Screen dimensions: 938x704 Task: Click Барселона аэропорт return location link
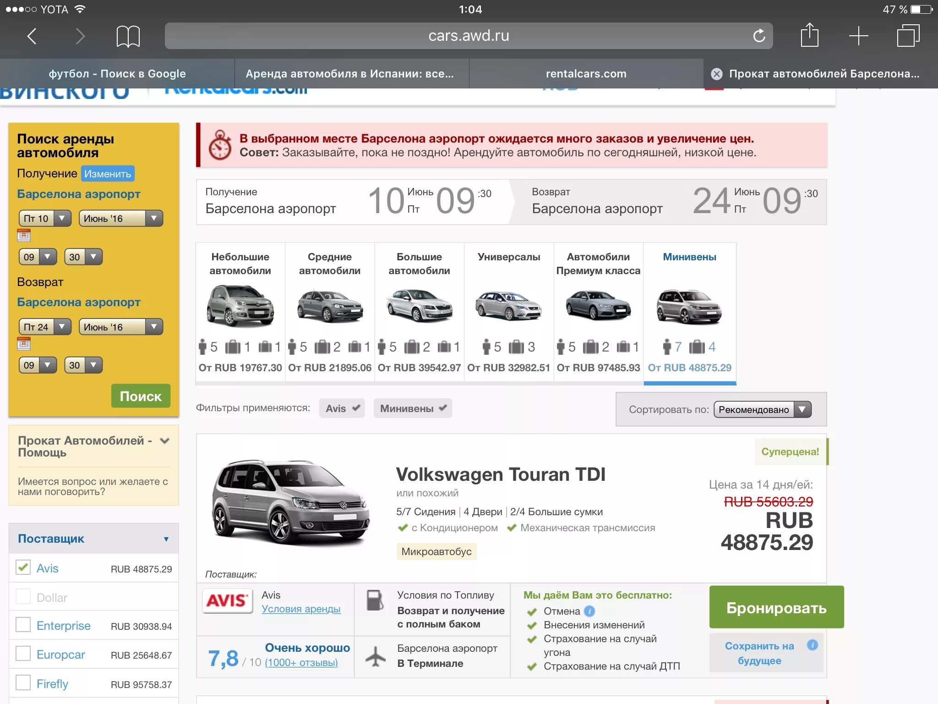coord(79,302)
